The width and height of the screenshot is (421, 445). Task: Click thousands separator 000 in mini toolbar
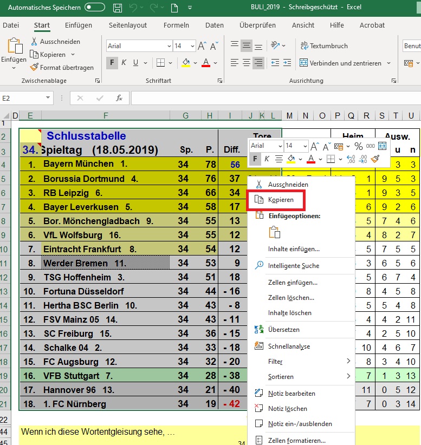pyautogui.click(x=371, y=146)
